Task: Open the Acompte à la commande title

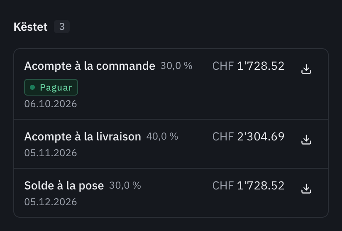Action: [x=90, y=66]
